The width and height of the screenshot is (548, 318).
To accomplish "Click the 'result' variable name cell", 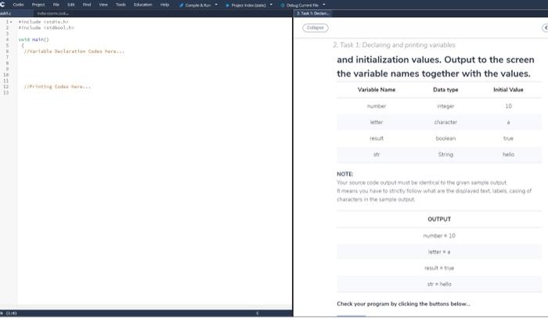I will pos(377,138).
